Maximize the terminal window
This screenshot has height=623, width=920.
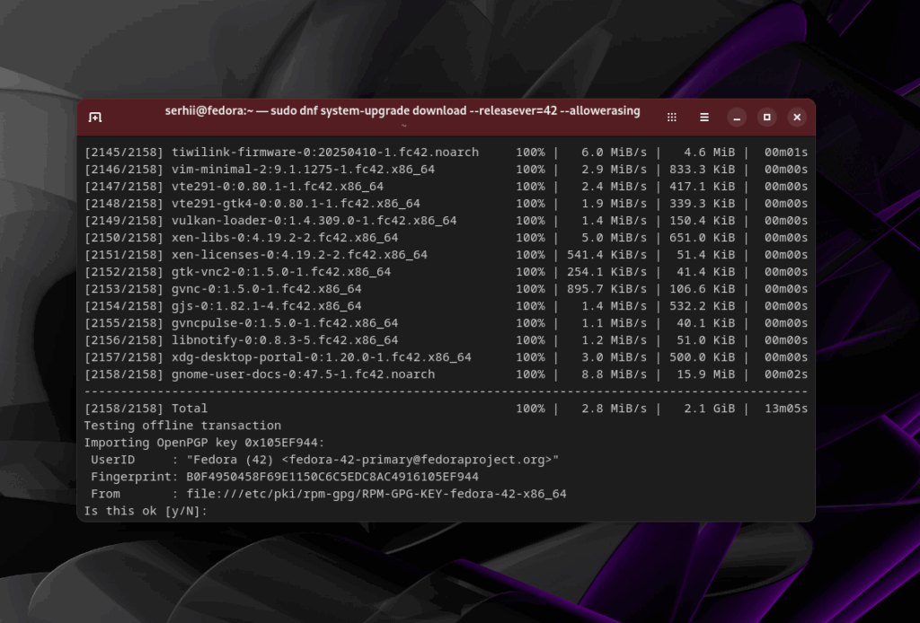(x=766, y=118)
